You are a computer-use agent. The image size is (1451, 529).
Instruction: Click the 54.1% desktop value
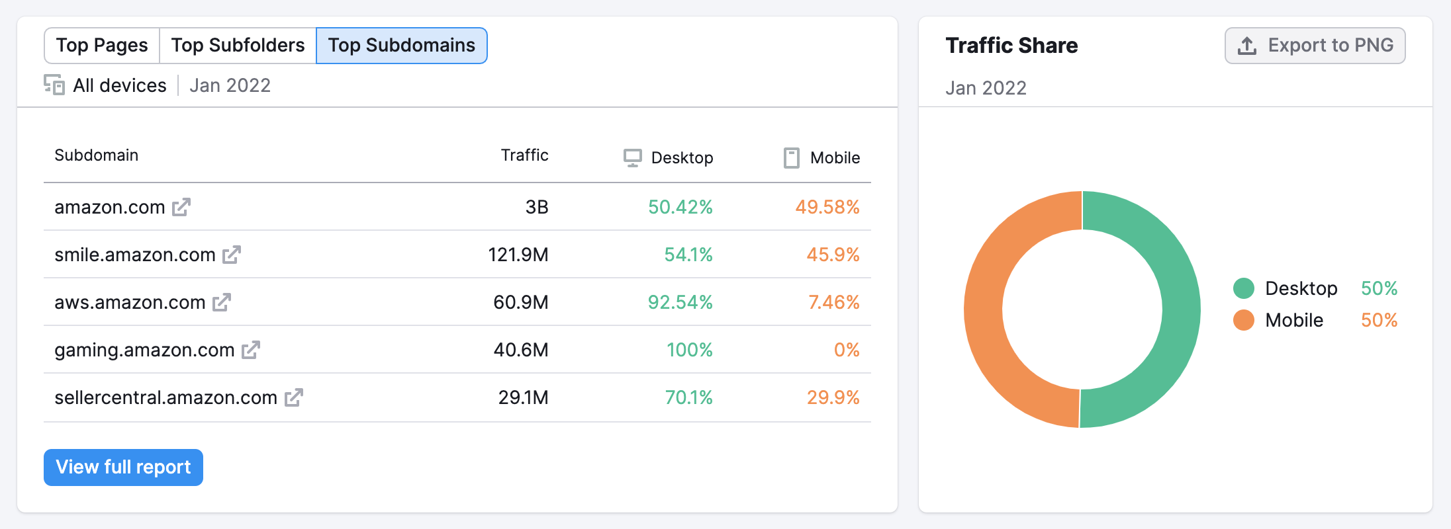pos(688,255)
